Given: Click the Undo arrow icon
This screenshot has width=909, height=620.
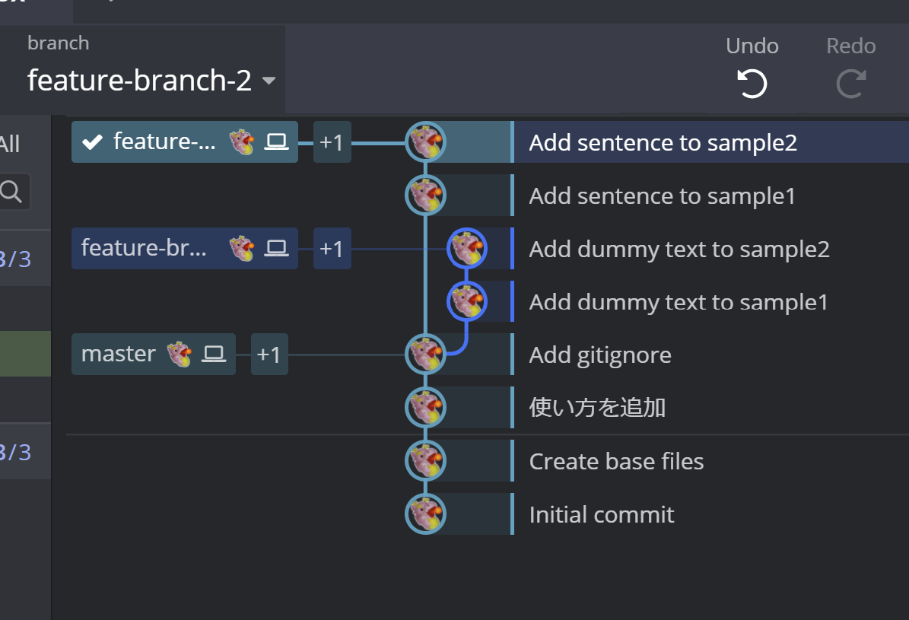Looking at the screenshot, I should pos(752,84).
